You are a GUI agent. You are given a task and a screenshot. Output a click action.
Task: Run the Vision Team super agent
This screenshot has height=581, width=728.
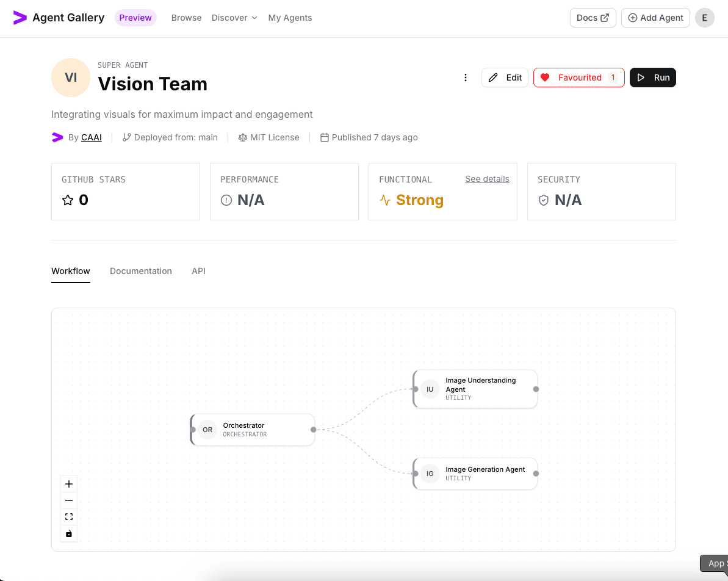pyautogui.click(x=652, y=78)
